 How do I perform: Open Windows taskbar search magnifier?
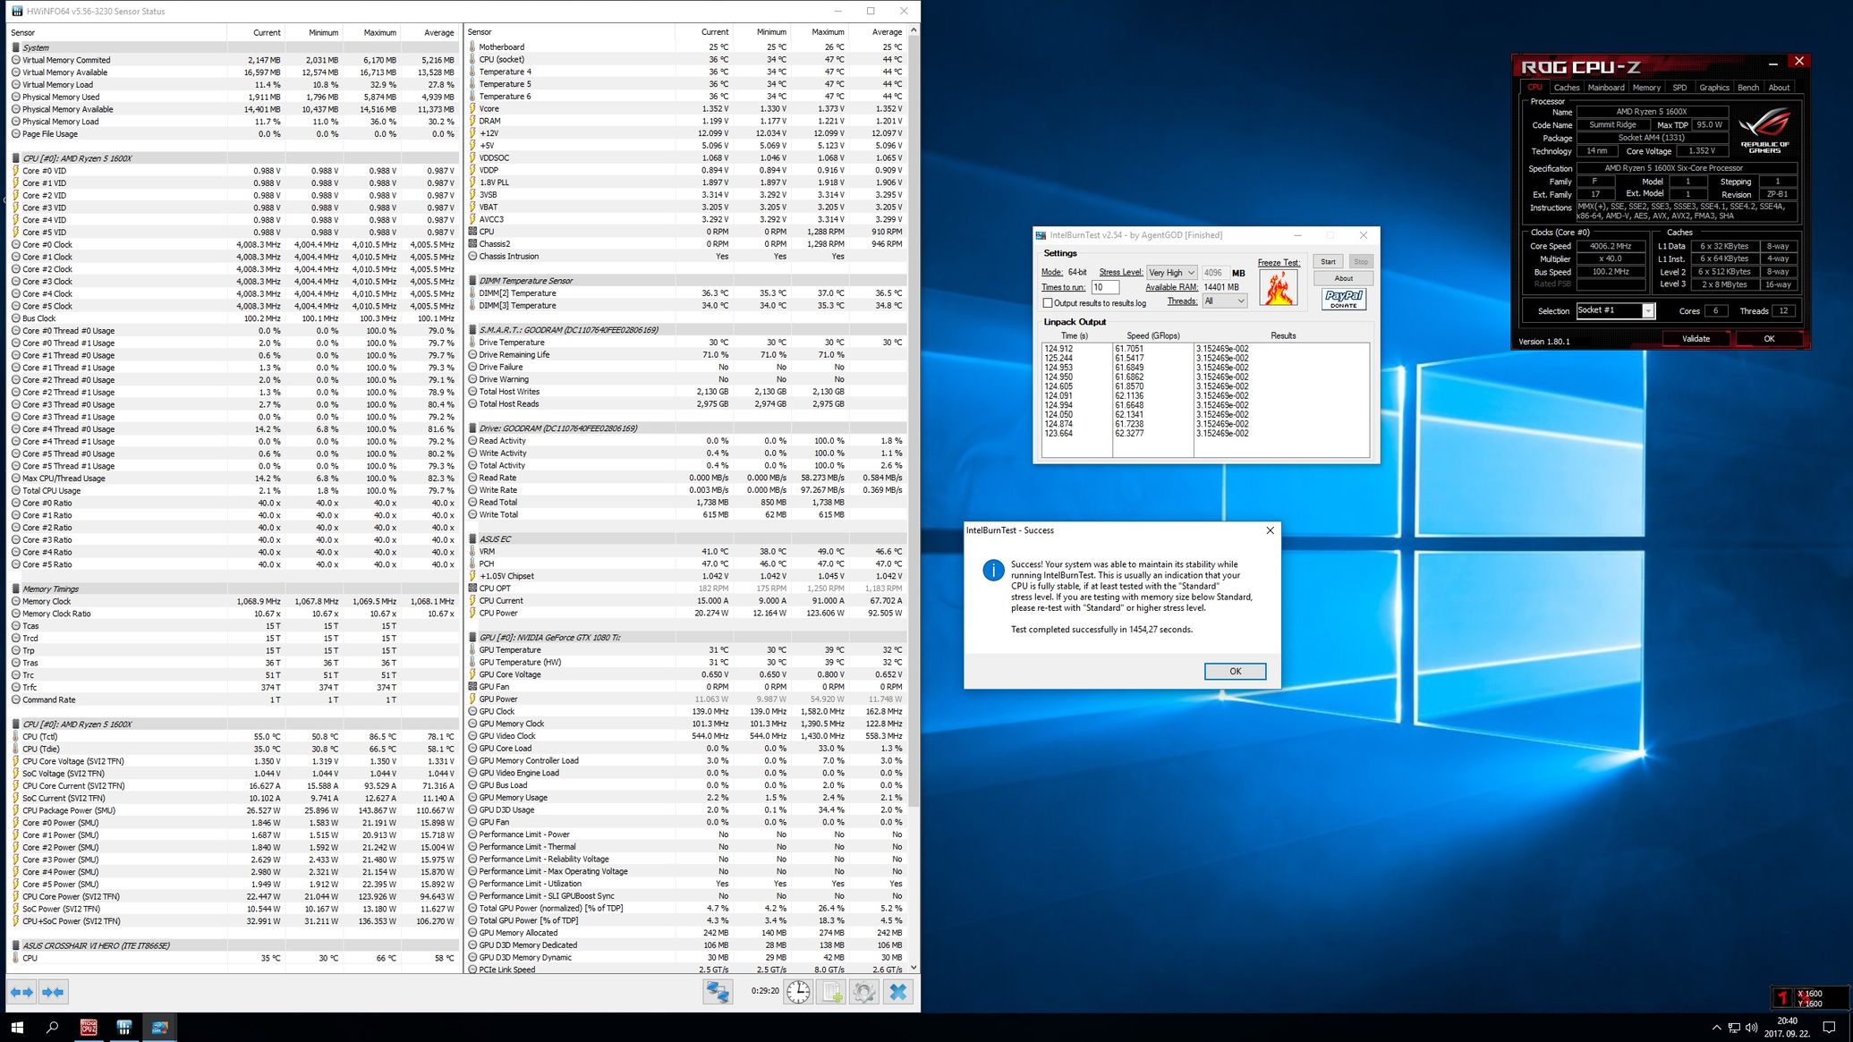(x=52, y=1027)
